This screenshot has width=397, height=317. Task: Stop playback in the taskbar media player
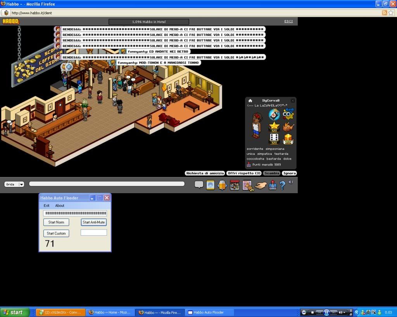pos(312,312)
